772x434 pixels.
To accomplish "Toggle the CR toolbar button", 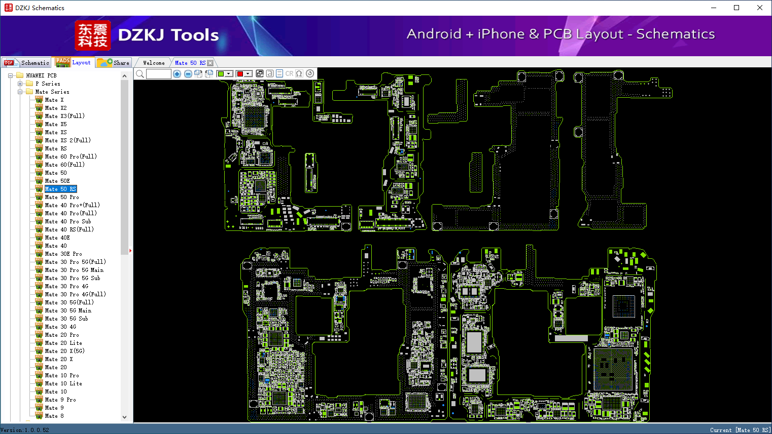I will (x=290, y=73).
